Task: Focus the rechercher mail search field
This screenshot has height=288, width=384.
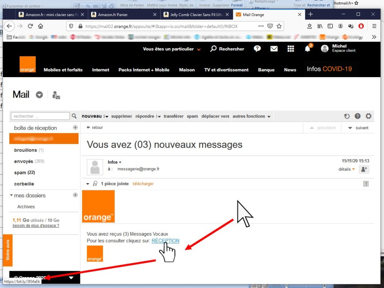Action: [40, 116]
